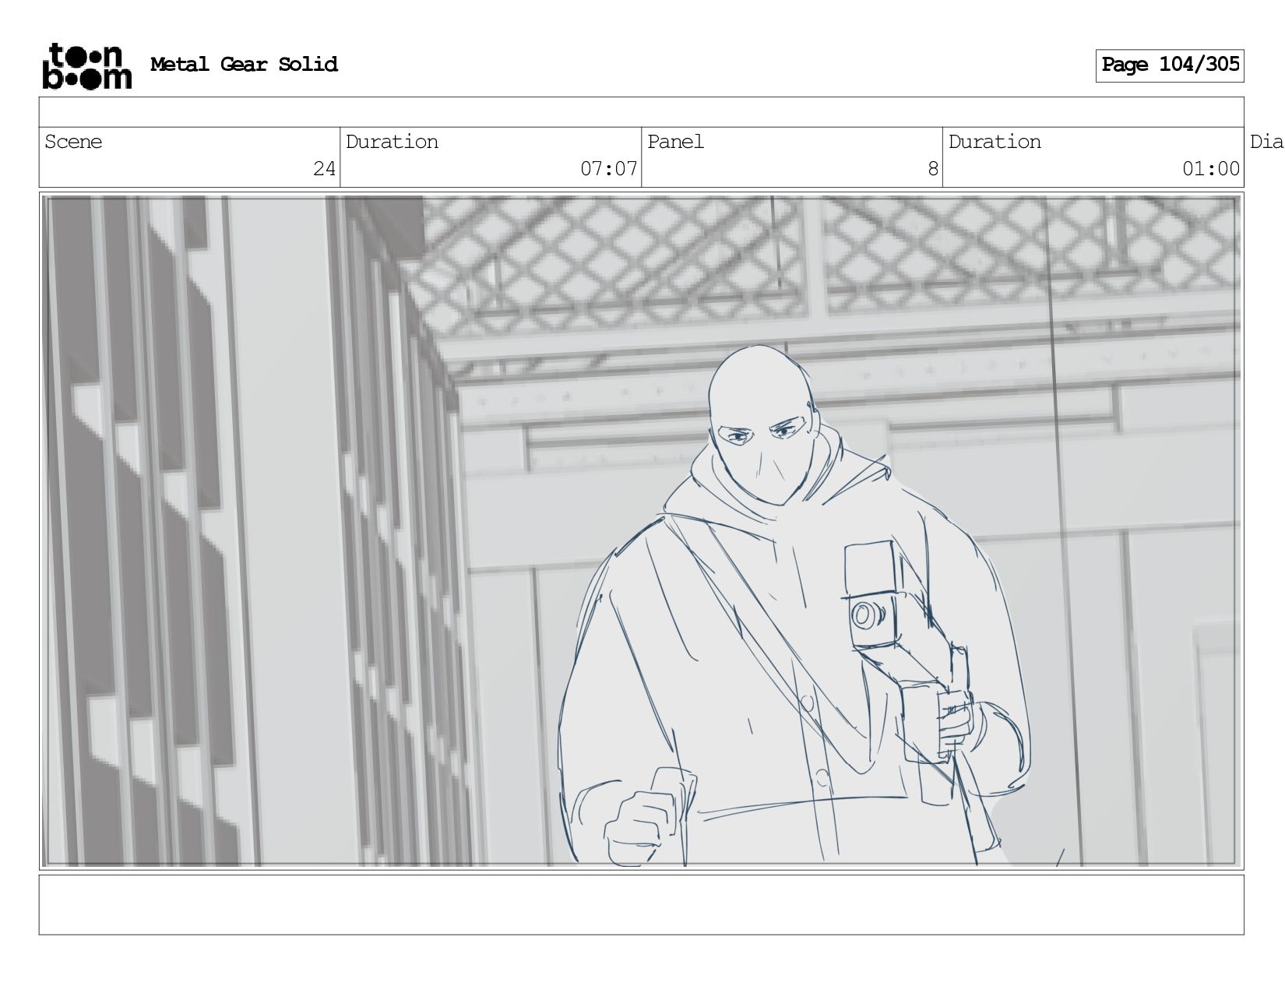Click the scene duration value '07:07'

click(x=608, y=169)
